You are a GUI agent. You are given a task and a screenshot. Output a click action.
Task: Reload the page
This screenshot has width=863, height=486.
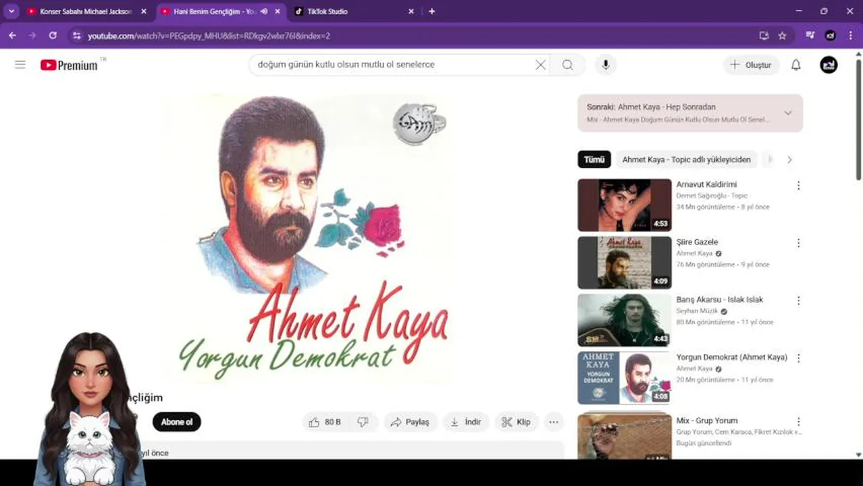coord(53,35)
